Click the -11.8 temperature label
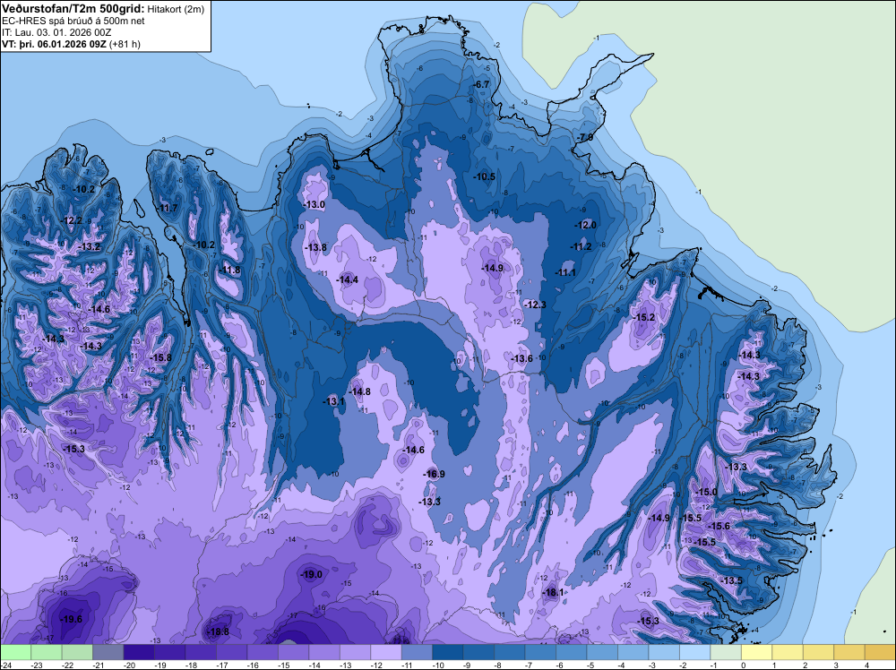The image size is (896, 670). coord(230,271)
